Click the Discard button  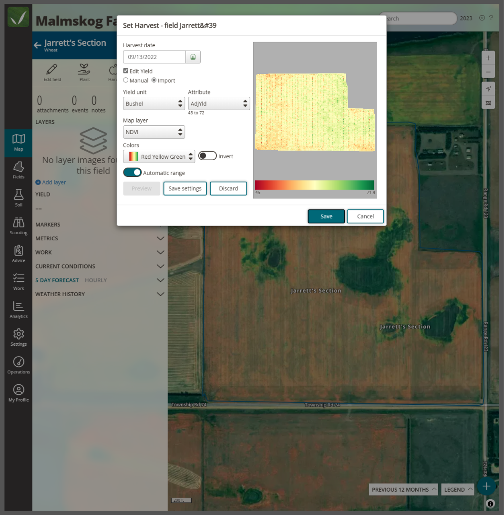coord(228,188)
